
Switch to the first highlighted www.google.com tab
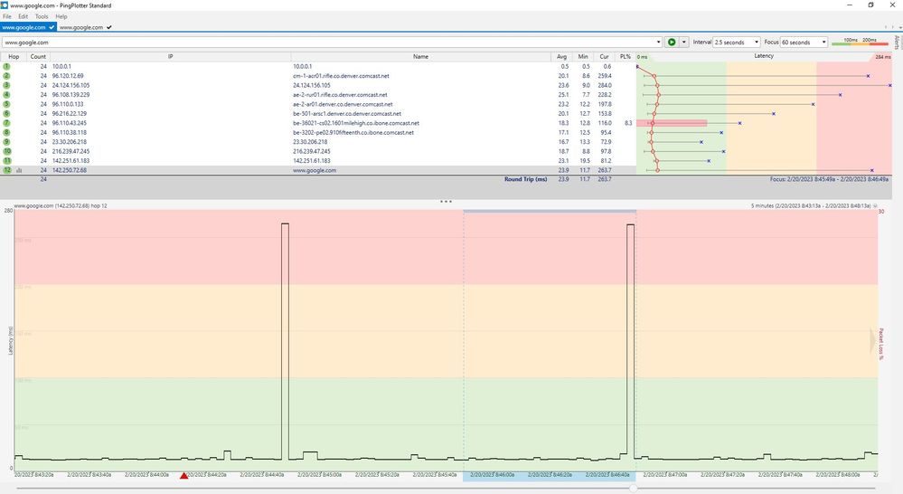(28, 27)
